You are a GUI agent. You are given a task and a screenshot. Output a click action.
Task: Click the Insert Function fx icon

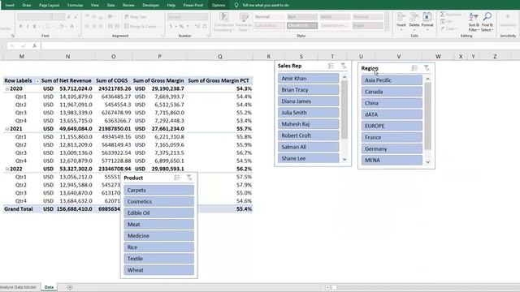coord(34,45)
